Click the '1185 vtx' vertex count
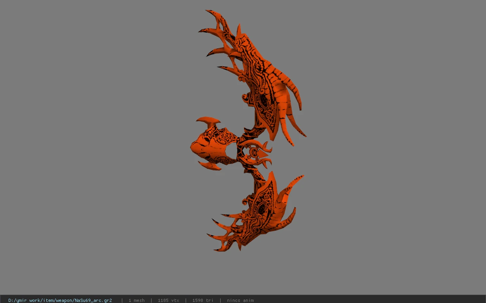This screenshot has height=303, width=486. pos(168,300)
